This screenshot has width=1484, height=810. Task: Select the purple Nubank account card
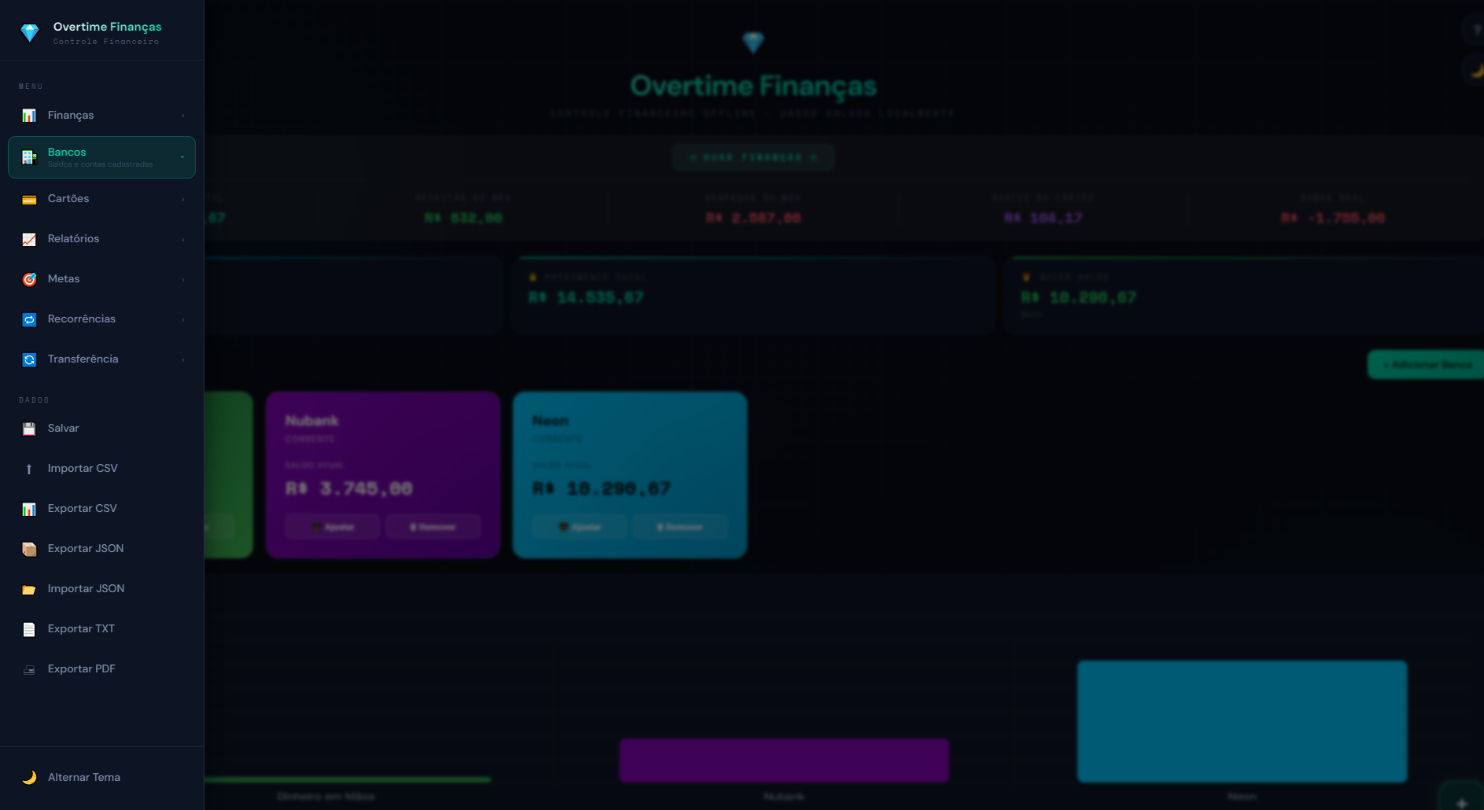pos(383,475)
